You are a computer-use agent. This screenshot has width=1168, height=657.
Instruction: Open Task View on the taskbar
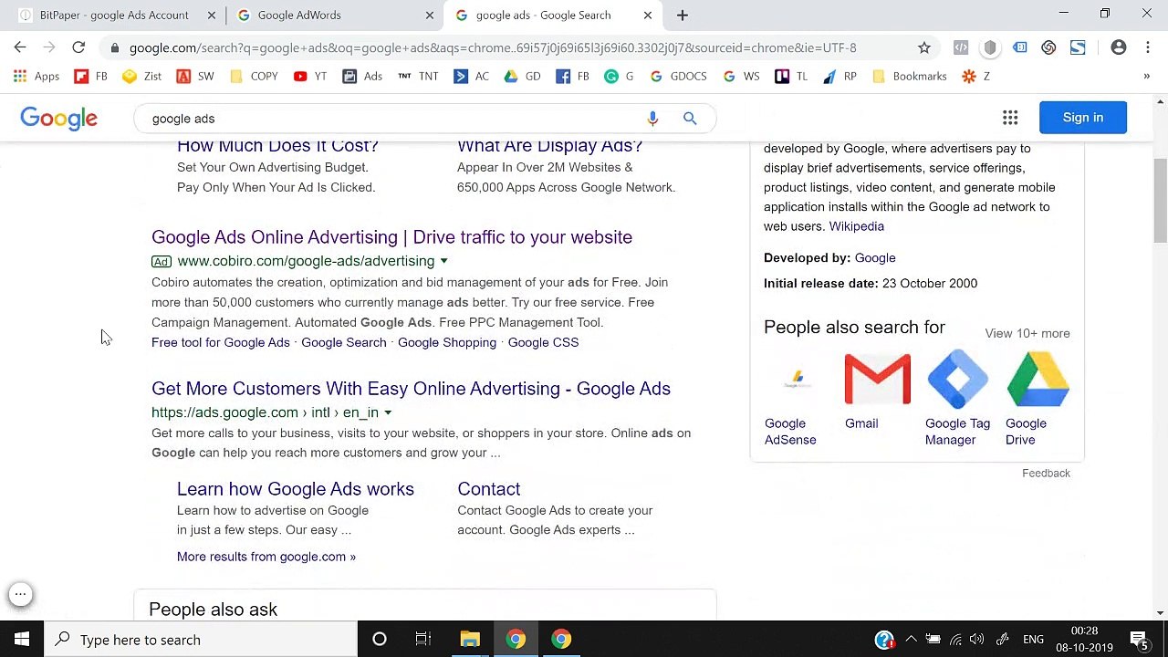422,640
